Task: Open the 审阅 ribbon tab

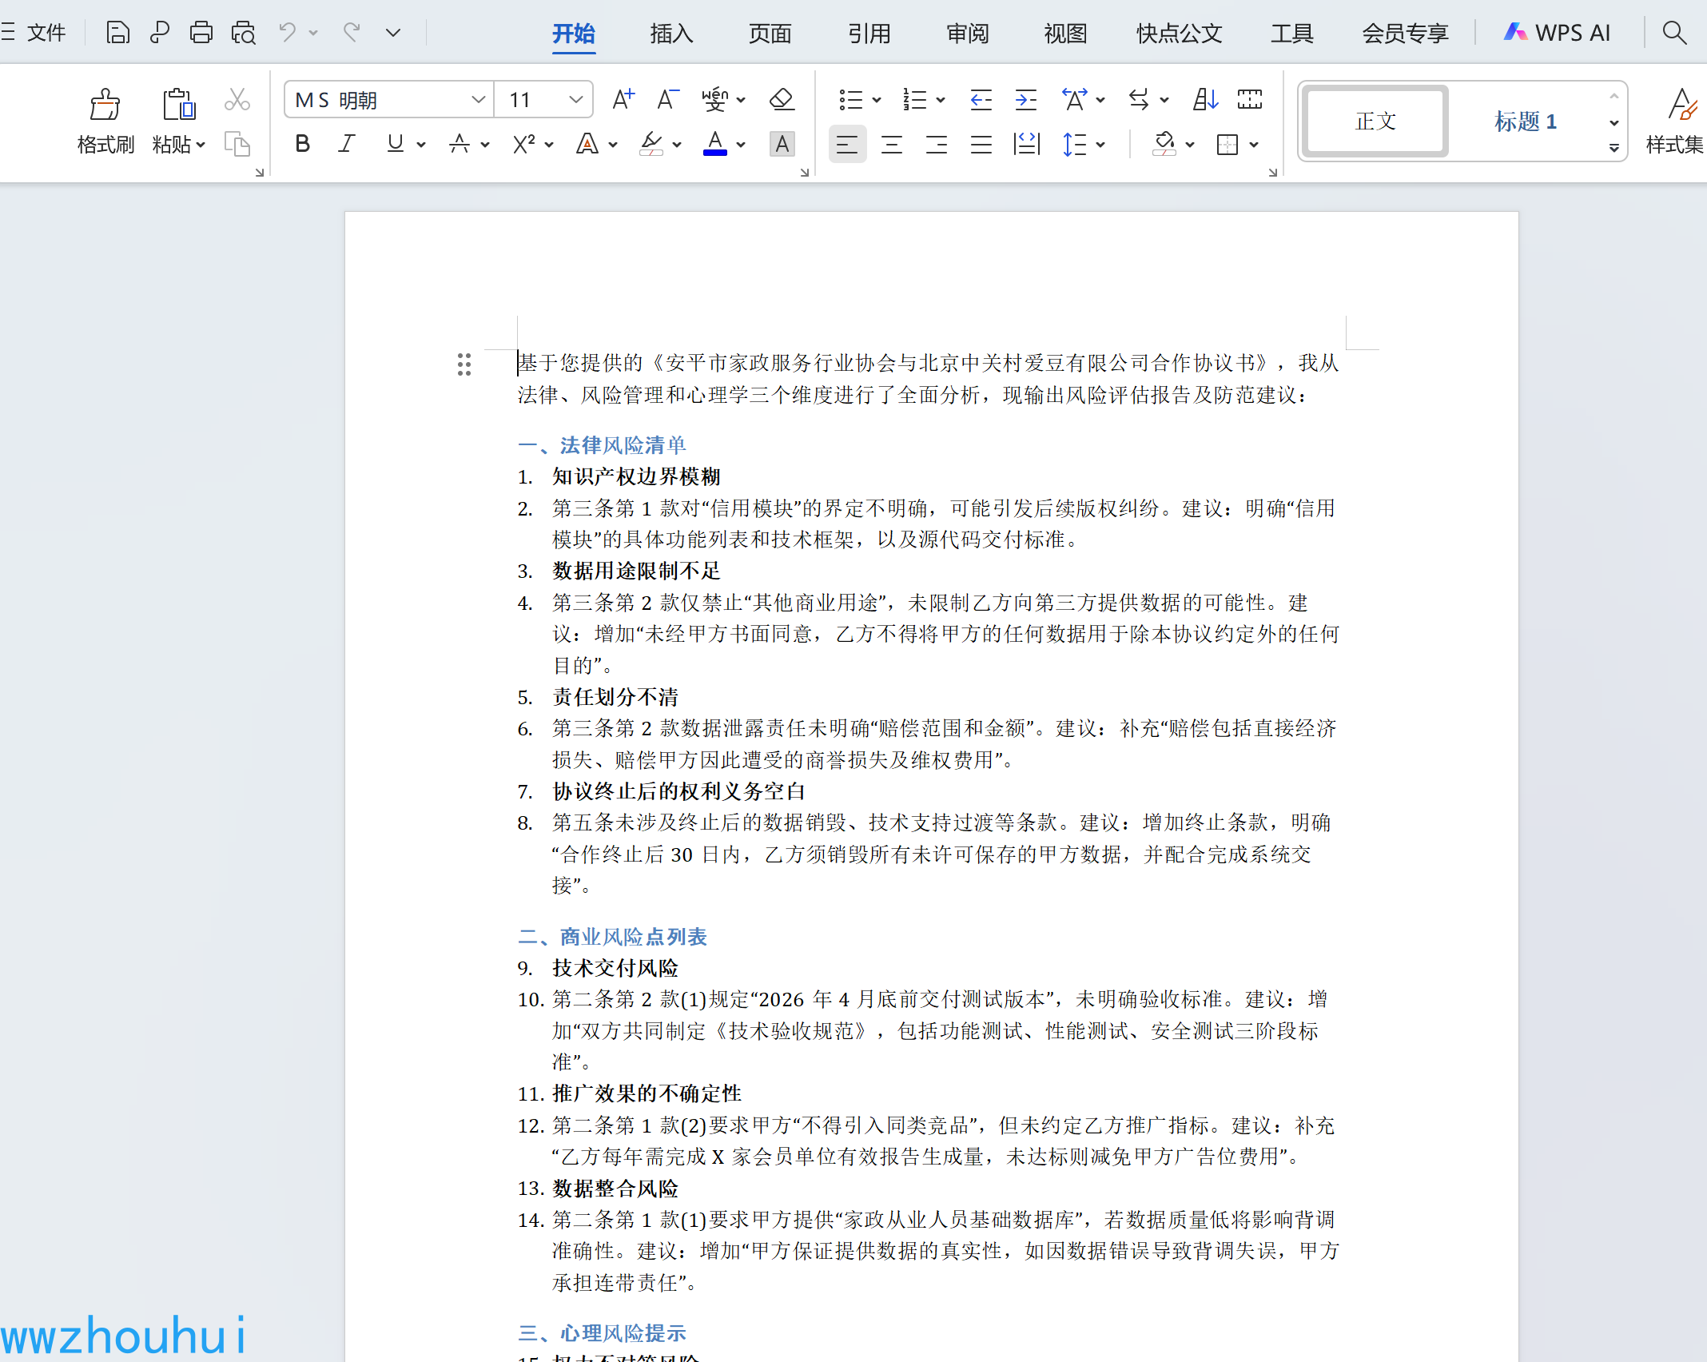Action: click(967, 34)
